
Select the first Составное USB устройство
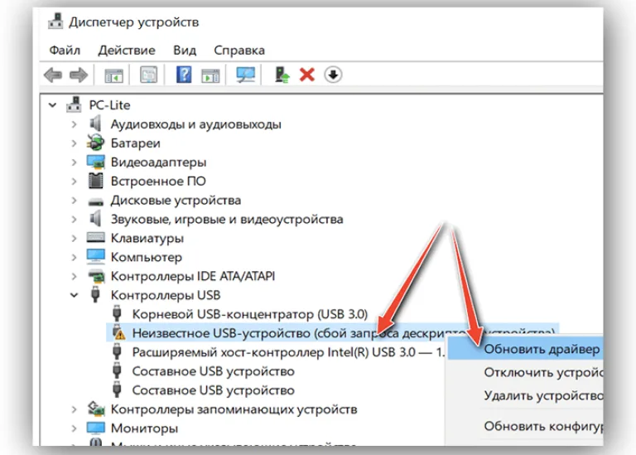(214, 371)
